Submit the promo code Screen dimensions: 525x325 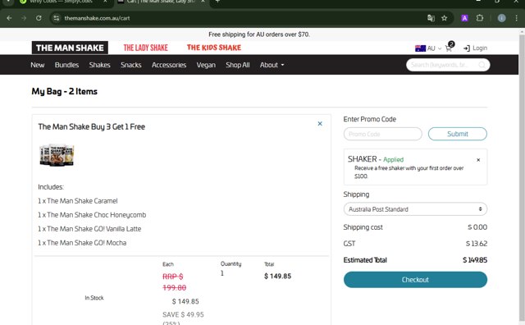[x=458, y=134]
